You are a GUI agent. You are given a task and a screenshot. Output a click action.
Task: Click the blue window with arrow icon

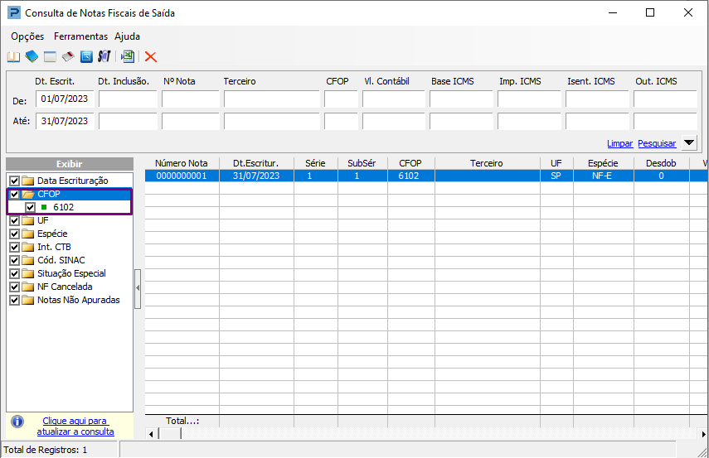tap(86, 56)
